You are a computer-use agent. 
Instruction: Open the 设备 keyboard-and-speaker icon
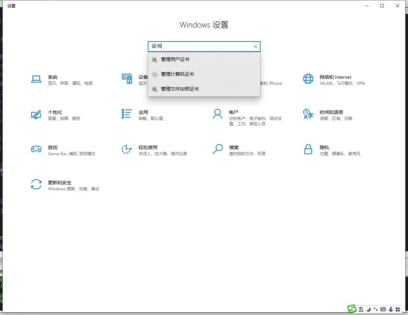[127, 79]
